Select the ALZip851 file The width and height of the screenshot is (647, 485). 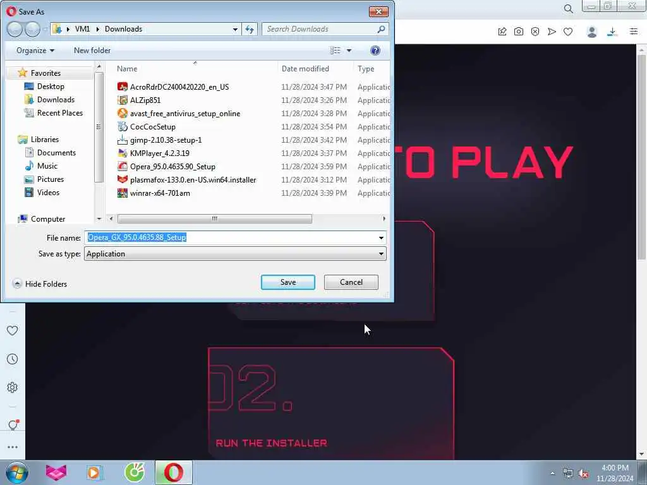145,100
